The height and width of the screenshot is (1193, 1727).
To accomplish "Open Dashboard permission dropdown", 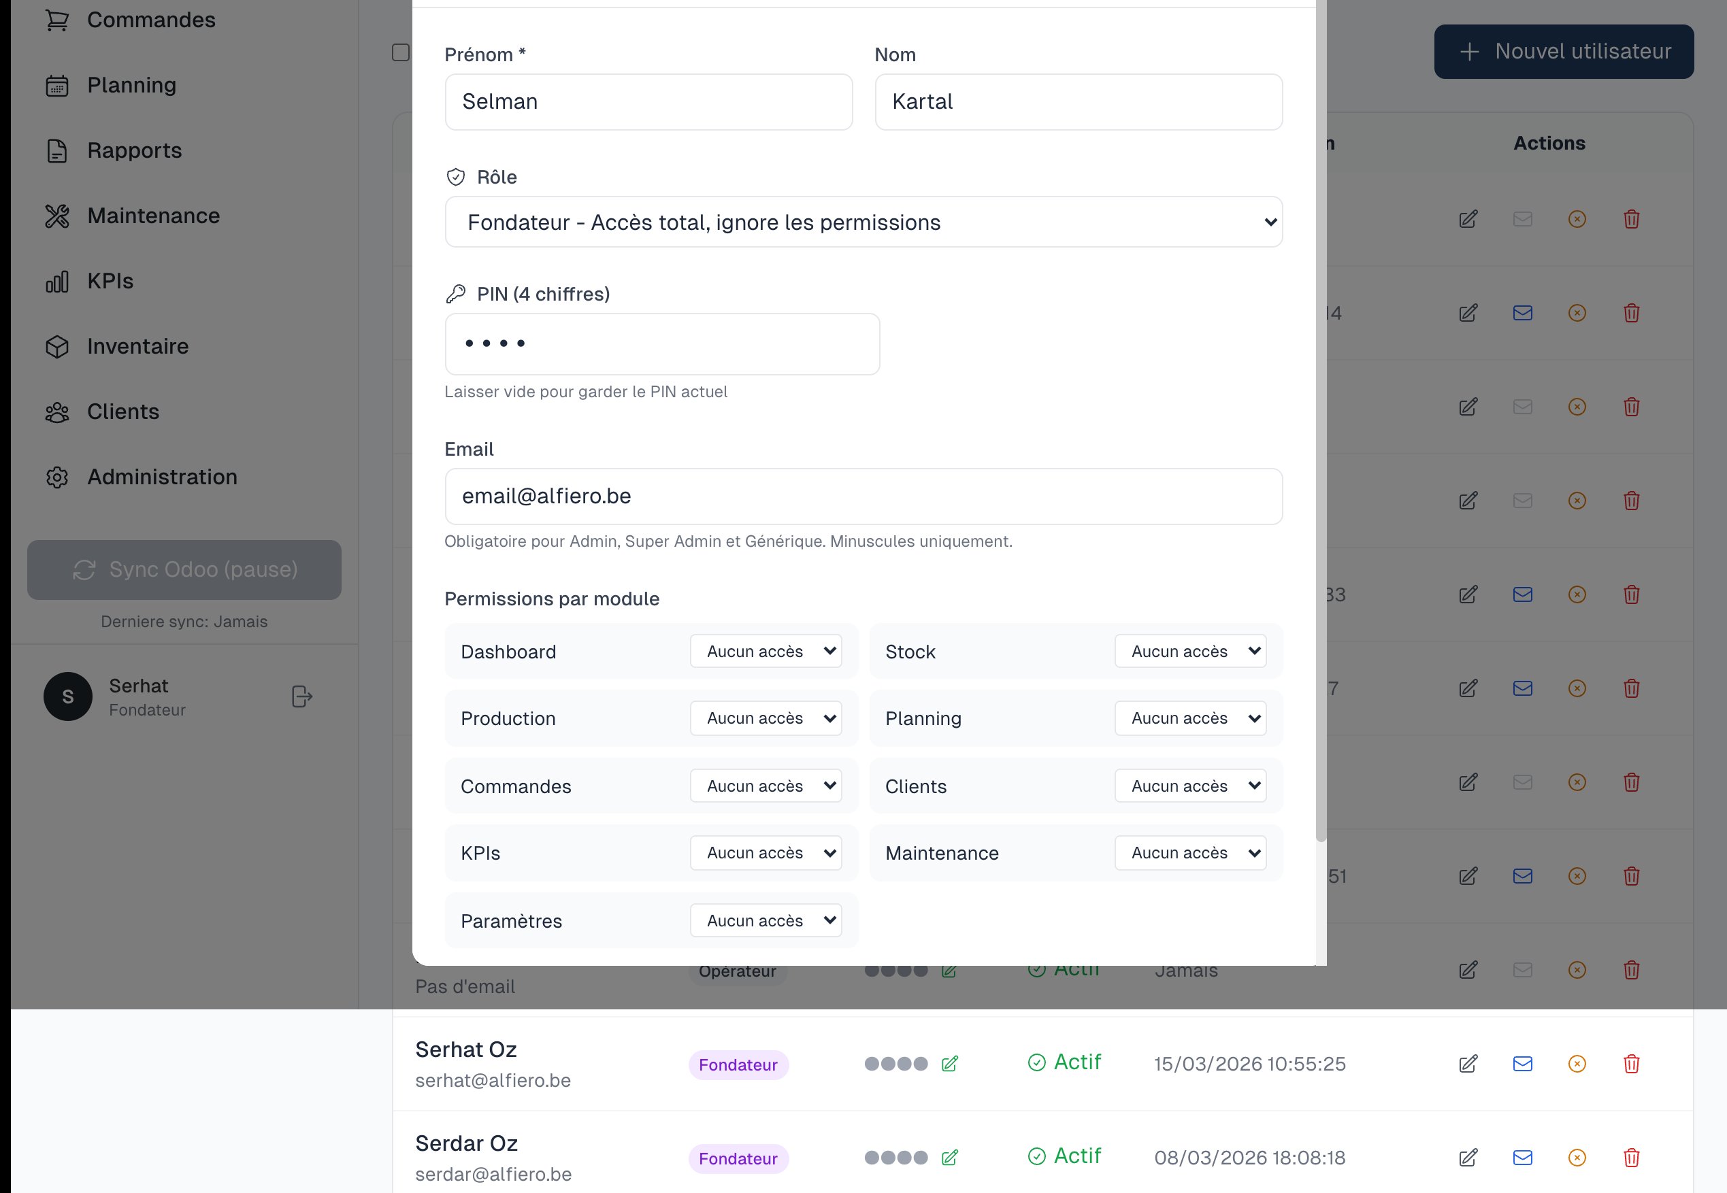I will tap(766, 651).
